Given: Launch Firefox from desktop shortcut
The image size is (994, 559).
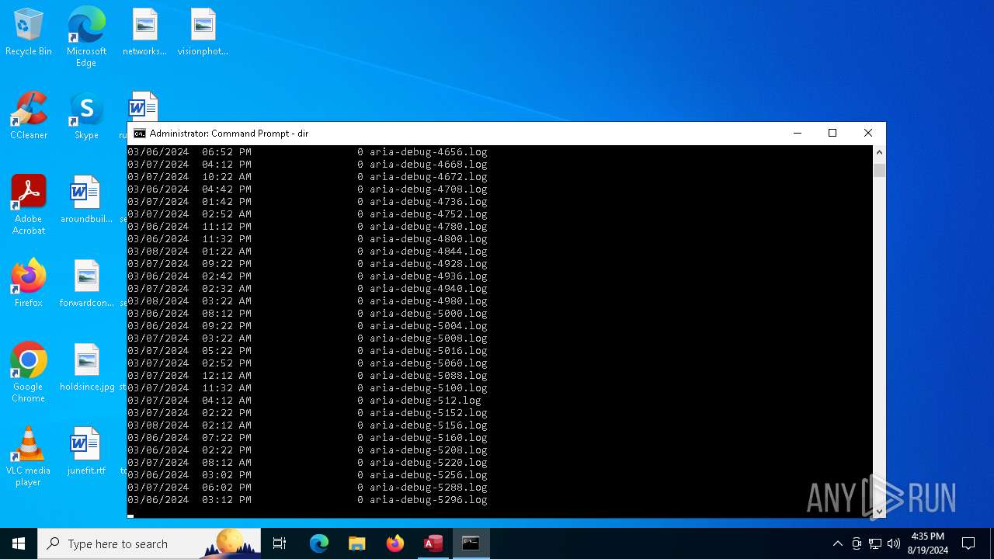Looking at the screenshot, I should pyautogui.click(x=29, y=284).
